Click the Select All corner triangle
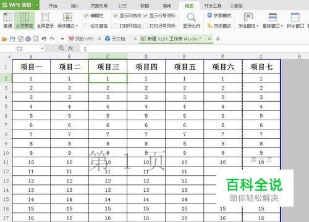Screen dimensions: 309x222 9,56
